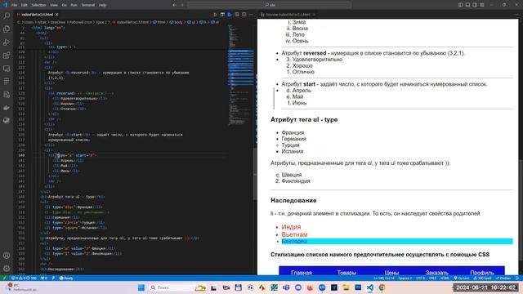Viewport: 523px width, 294px height.
Task: Open File Explorer folder icon in the taskbar
Action: [346, 287]
